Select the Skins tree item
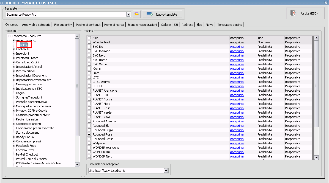The width and height of the screenshot is (329, 183). pos(23,45)
